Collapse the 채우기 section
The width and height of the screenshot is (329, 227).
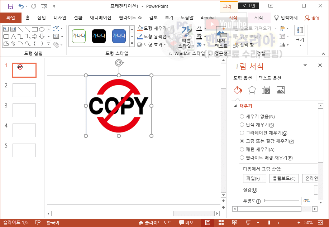(235, 106)
